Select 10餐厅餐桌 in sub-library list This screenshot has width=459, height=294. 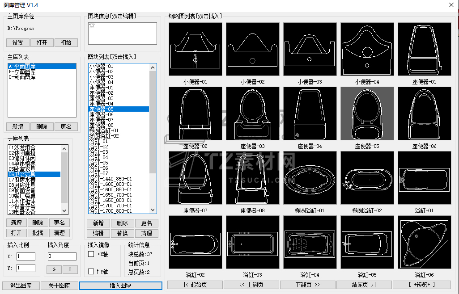coord(34,196)
